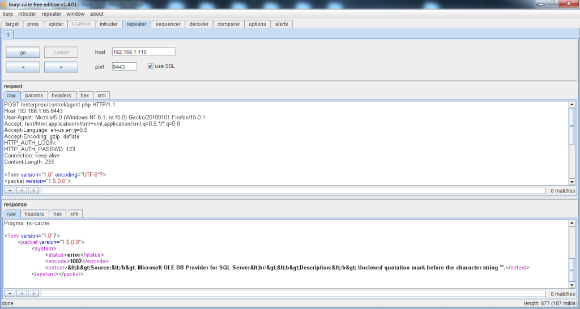Select the response xml tab
The height and width of the screenshot is (309, 580).
point(74,213)
